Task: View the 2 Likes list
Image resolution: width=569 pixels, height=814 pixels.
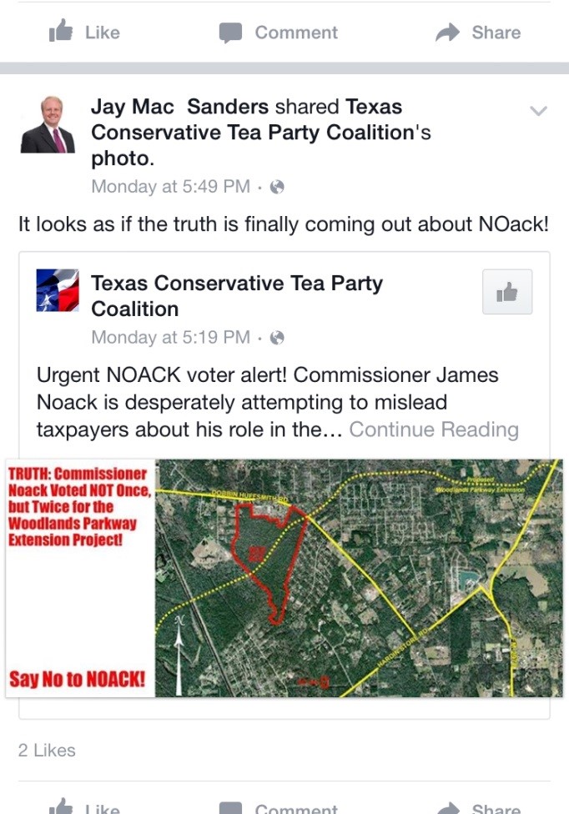Action: click(47, 750)
